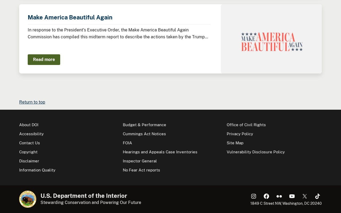Click the Read more button
The width and height of the screenshot is (341, 213).
coord(44,60)
